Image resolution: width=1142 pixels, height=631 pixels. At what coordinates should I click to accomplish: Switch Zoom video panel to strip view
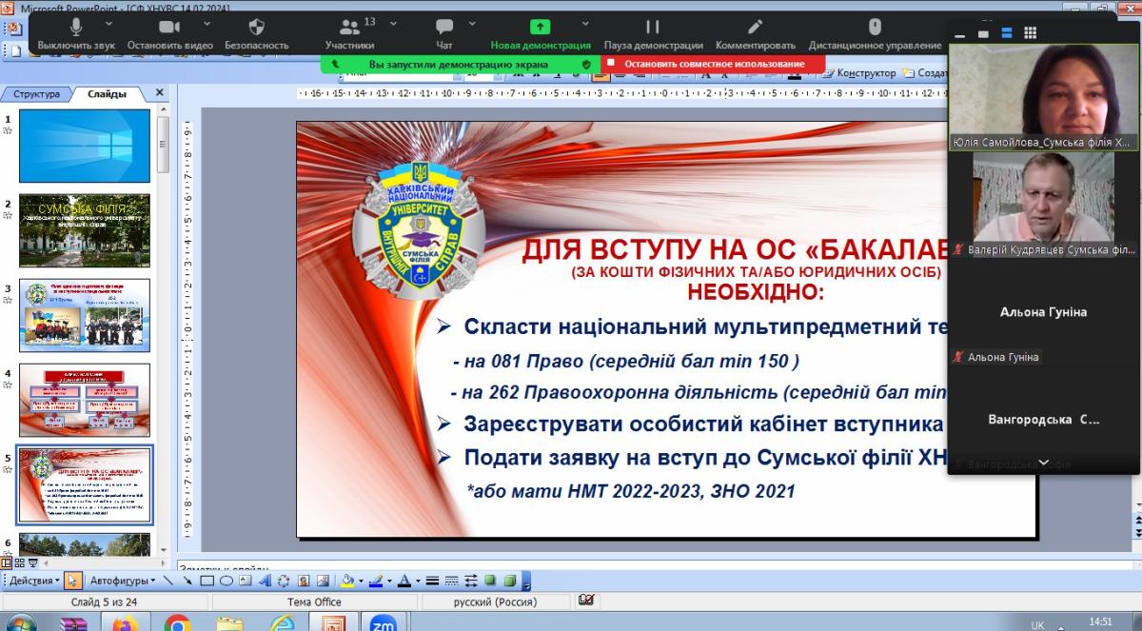(x=1006, y=33)
